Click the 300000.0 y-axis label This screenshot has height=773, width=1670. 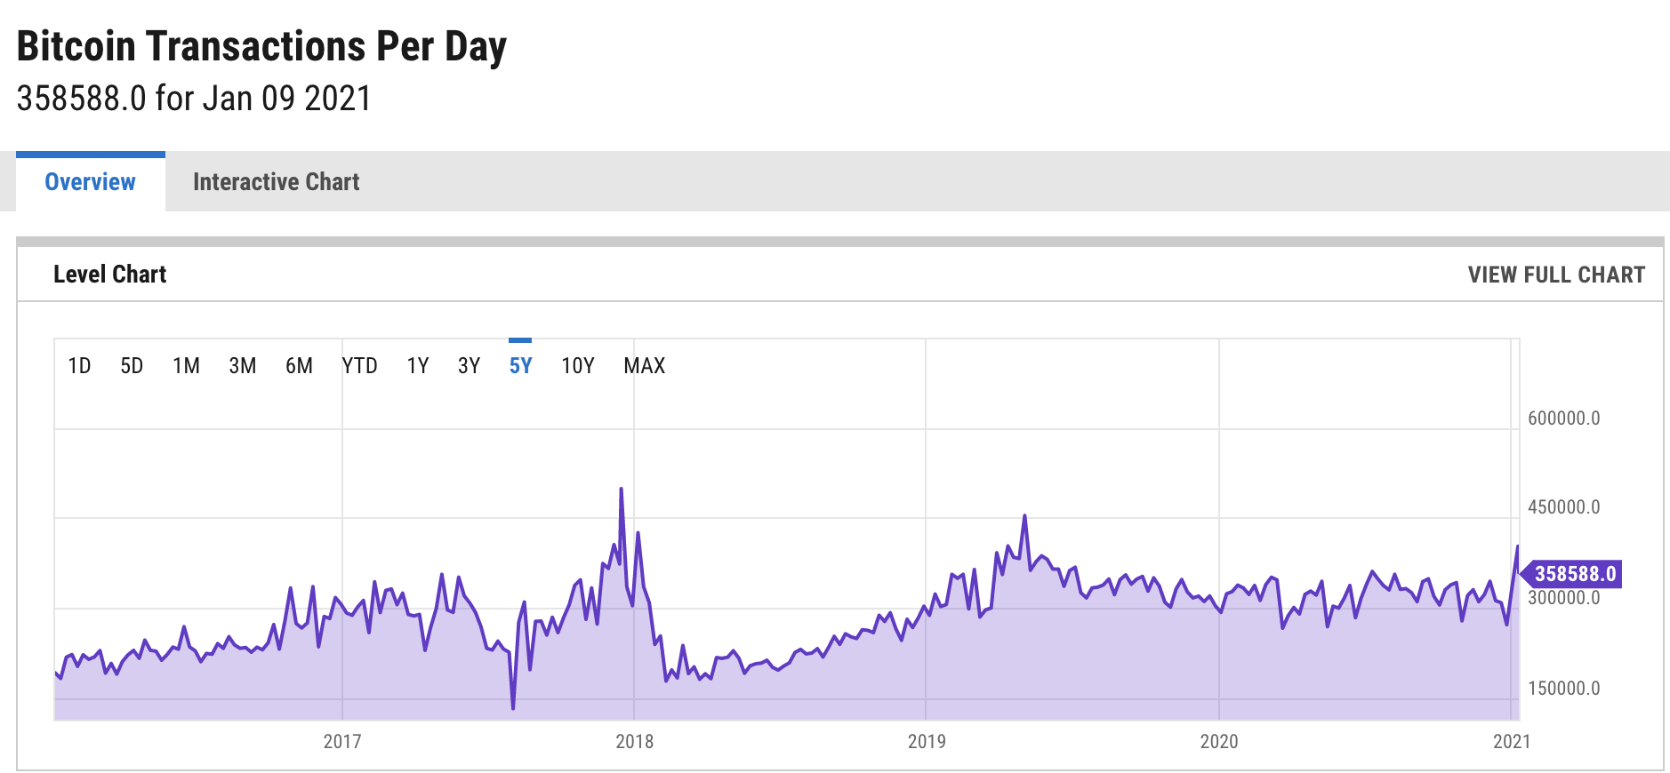click(x=1563, y=598)
